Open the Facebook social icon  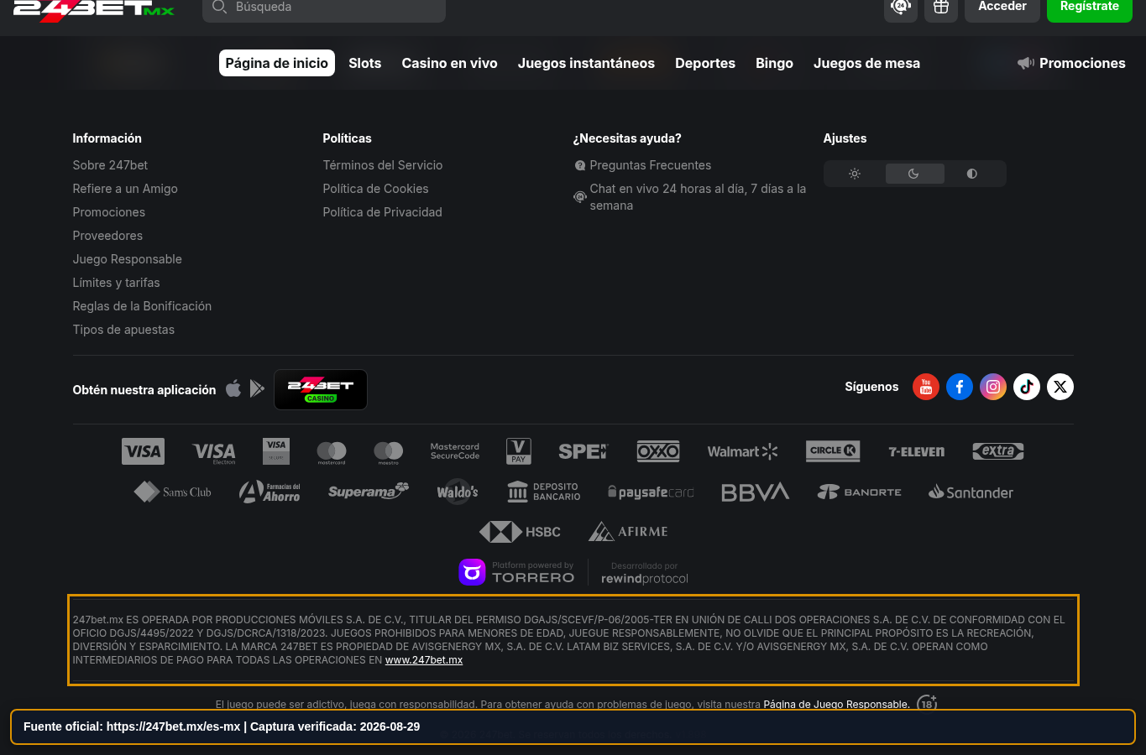tap(960, 387)
